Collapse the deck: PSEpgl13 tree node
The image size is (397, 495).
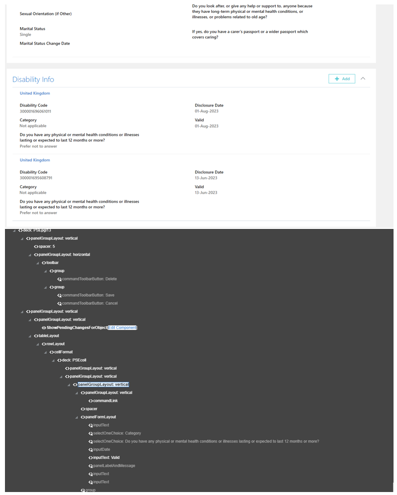coord(14,231)
